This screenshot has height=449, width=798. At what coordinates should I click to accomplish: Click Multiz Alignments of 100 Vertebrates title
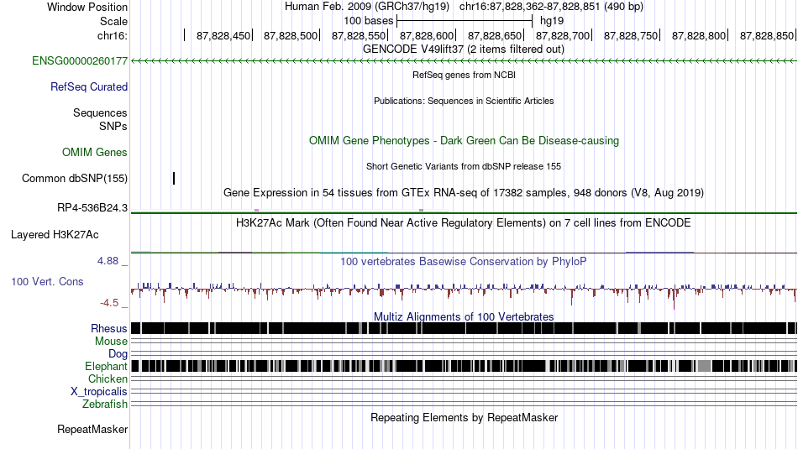tap(464, 316)
